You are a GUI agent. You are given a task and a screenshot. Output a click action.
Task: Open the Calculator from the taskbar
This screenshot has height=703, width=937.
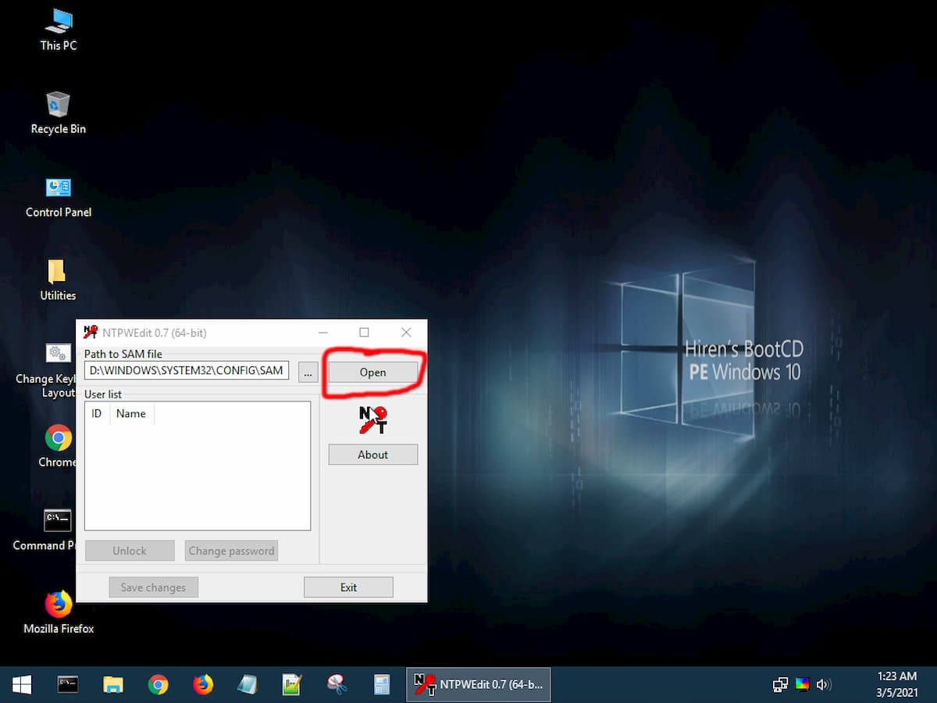(382, 685)
